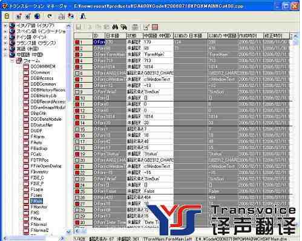Toggle the red status marker on row 1
Screen dimensions: 302x241
click(77, 42)
